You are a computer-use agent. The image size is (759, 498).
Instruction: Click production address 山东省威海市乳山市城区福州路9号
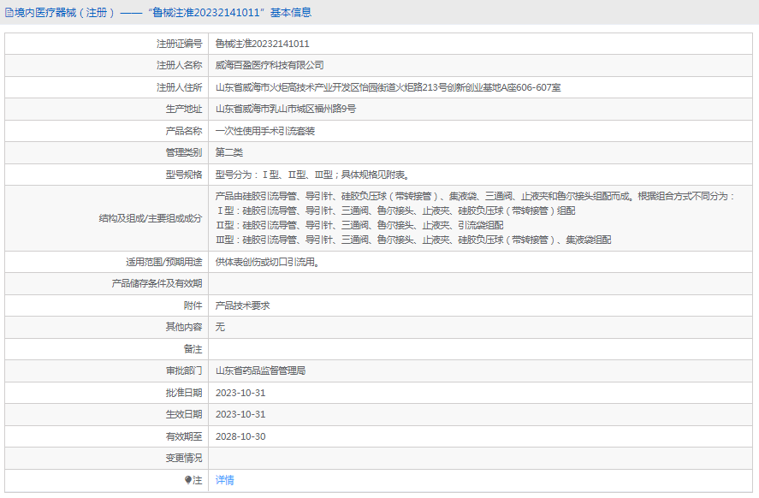(x=285, y=109)
